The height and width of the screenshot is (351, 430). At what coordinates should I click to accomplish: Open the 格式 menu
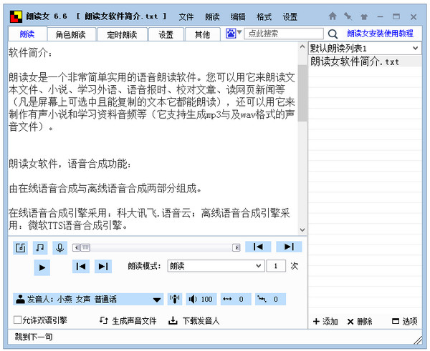pos(264,17)
